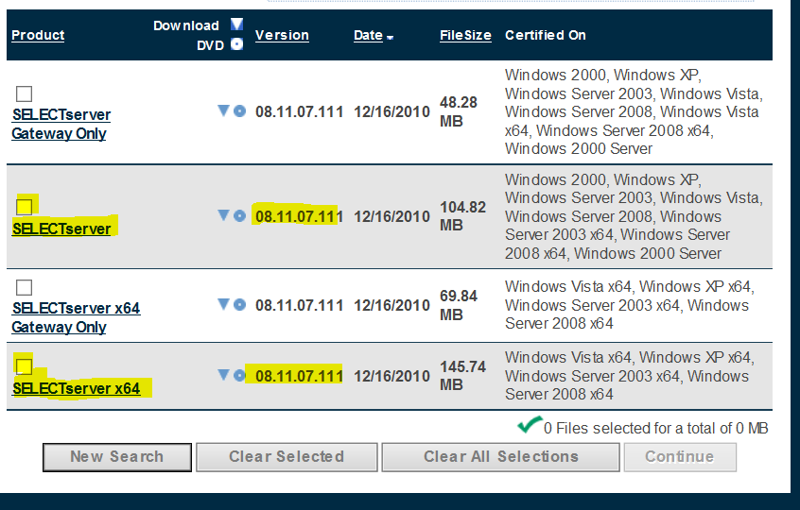The width and height of the screenshot is (800, 510).
Task: Sort table by Version column
Action: tap(282, 35)
